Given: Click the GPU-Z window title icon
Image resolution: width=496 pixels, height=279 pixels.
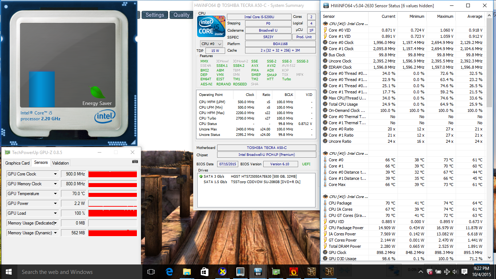Looking at the screenshot, I should [x=8, y=152].
